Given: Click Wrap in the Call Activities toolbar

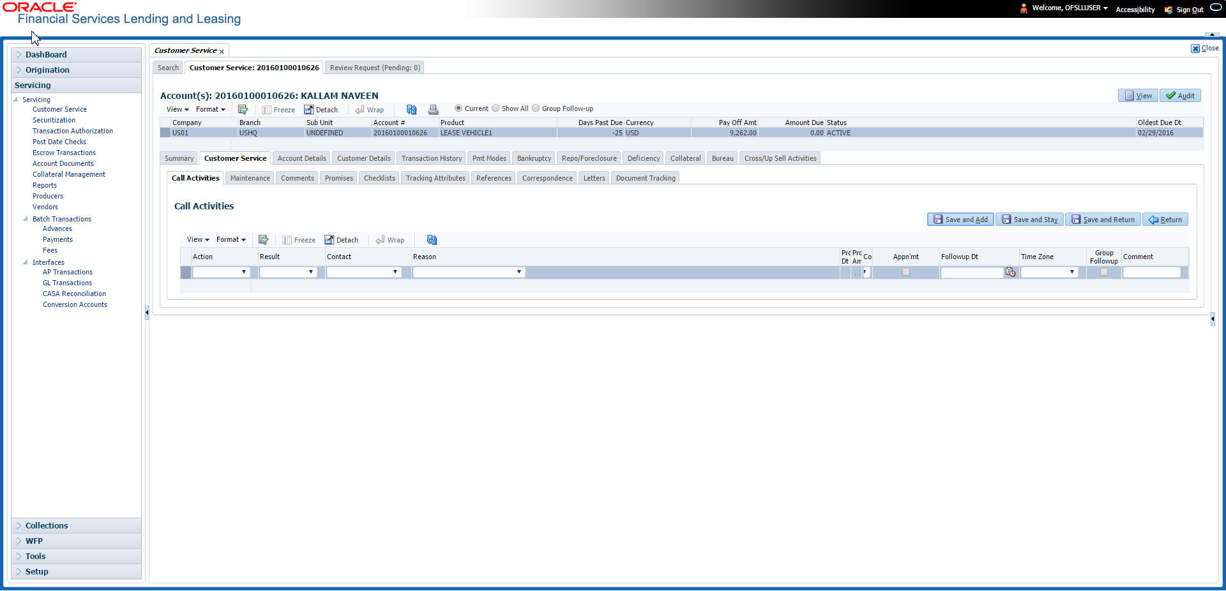Looking at the screenshot, I should pyautogui.click(x=390, y=240).
